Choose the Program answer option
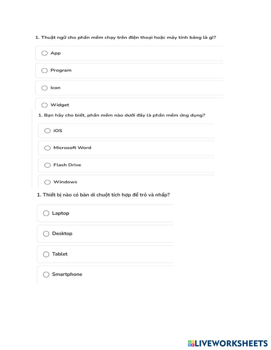Viewport: 271px width, 350px height. [x=44, y=71]
